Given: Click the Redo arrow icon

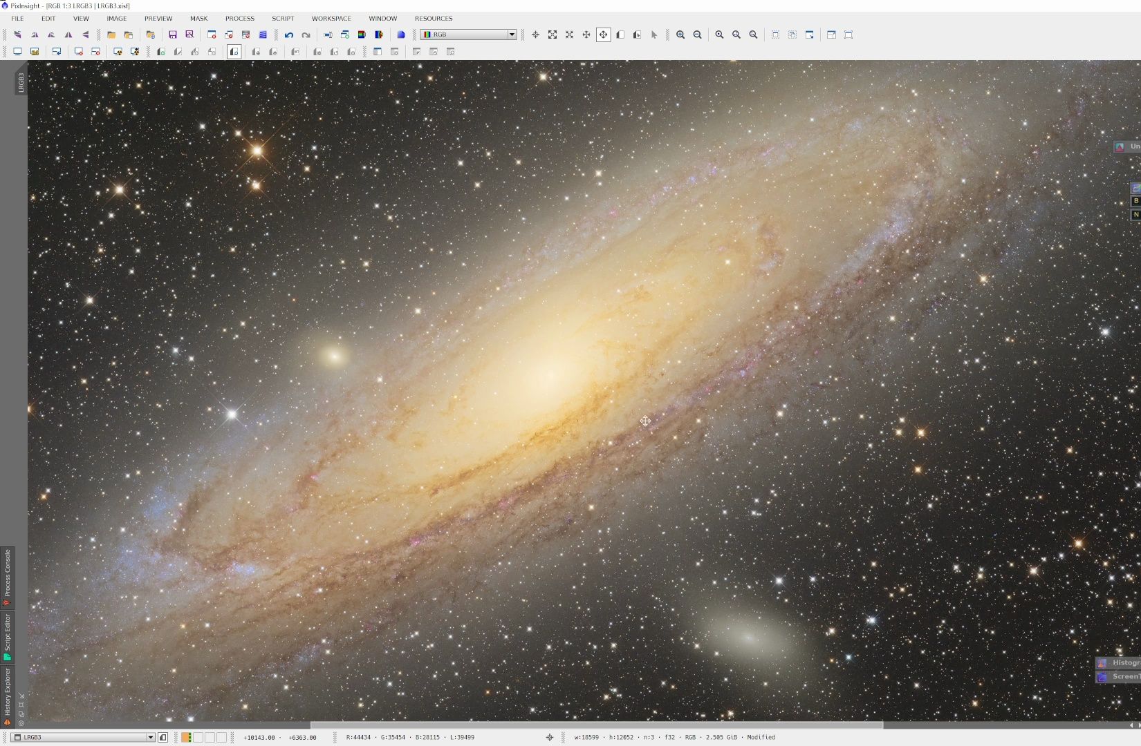Looking at the screenshot, I should pos(306,35).
